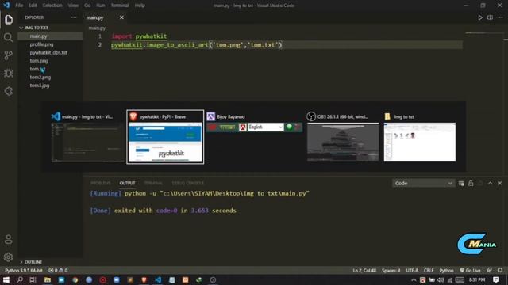This screenshot has height=285, width=508.
Task: Open the Extensions view in activity bar
Action: click(9, 91)
